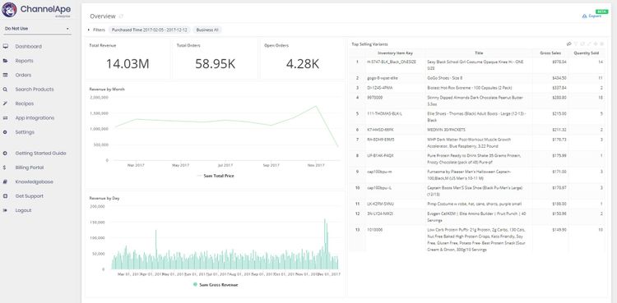Open the Getting Started Guide

click(40, 154)
